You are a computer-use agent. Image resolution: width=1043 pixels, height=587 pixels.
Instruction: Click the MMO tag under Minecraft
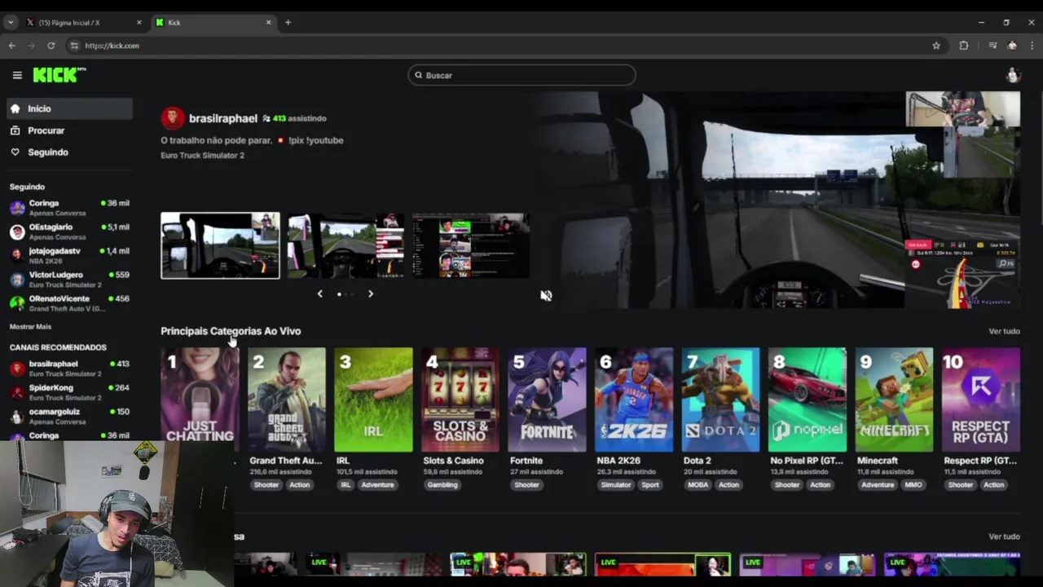pos(913,485)
